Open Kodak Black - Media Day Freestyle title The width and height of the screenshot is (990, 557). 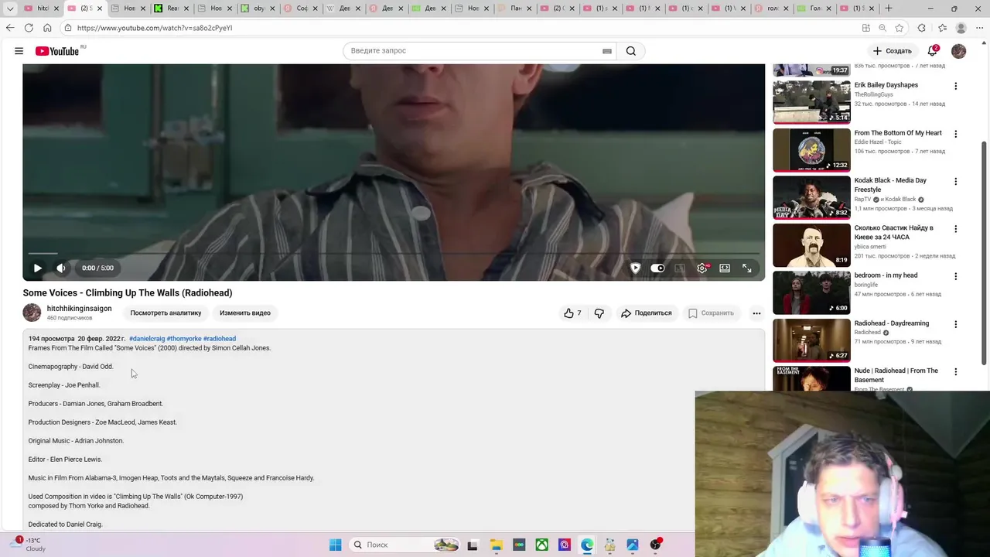[x=890, y=185]
